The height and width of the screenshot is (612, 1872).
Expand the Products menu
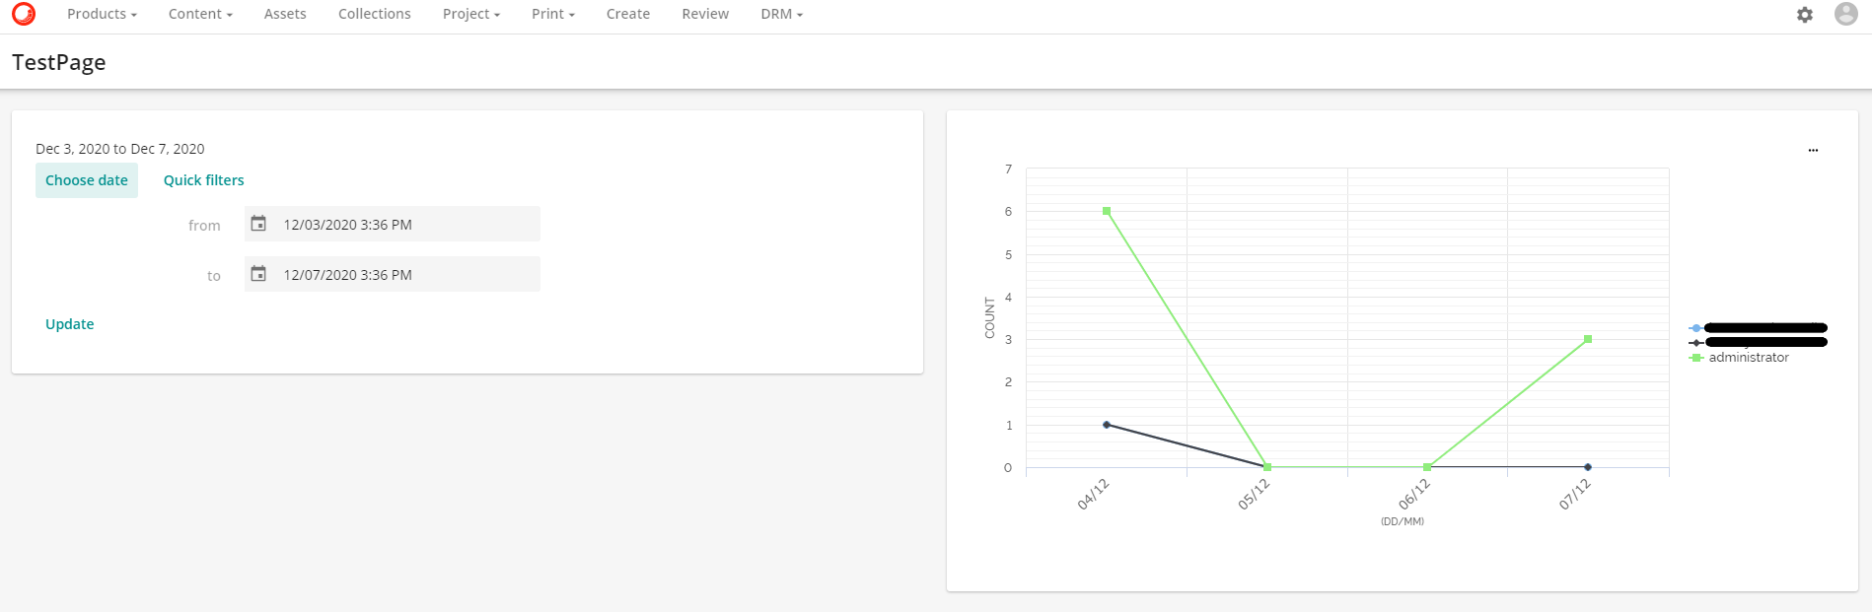pos(102,14)
